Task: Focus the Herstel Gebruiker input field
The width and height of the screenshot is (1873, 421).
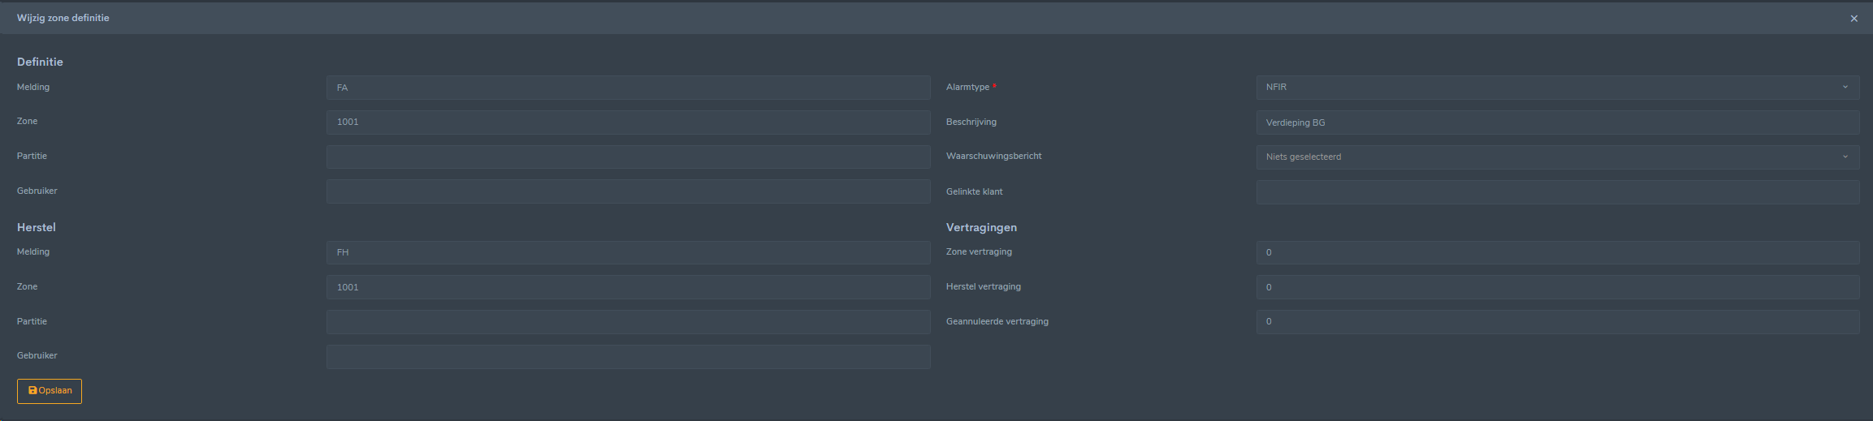Action: [628, 357]
